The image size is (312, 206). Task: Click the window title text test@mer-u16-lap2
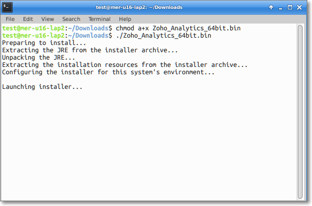[121, 7]
